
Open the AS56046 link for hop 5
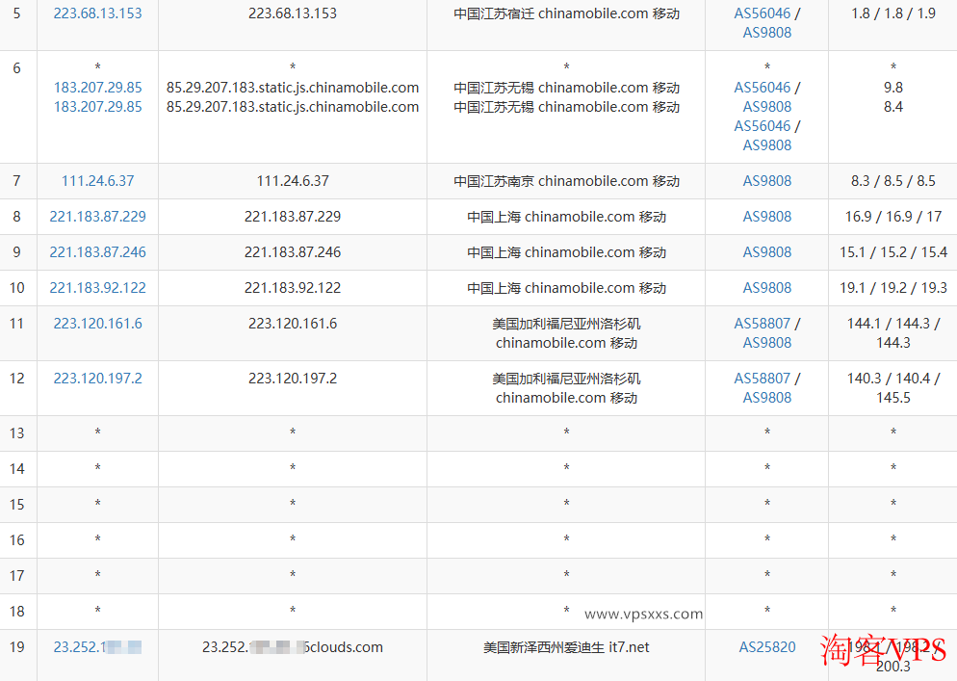pos(763,13)
